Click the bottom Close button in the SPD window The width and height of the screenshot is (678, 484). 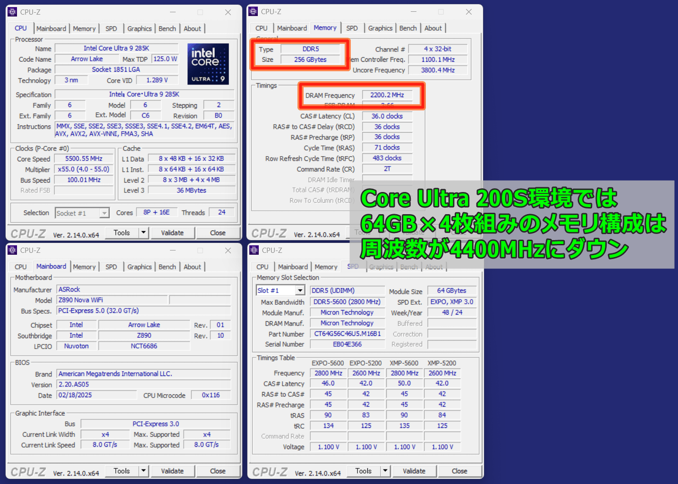tap(459, 471)
